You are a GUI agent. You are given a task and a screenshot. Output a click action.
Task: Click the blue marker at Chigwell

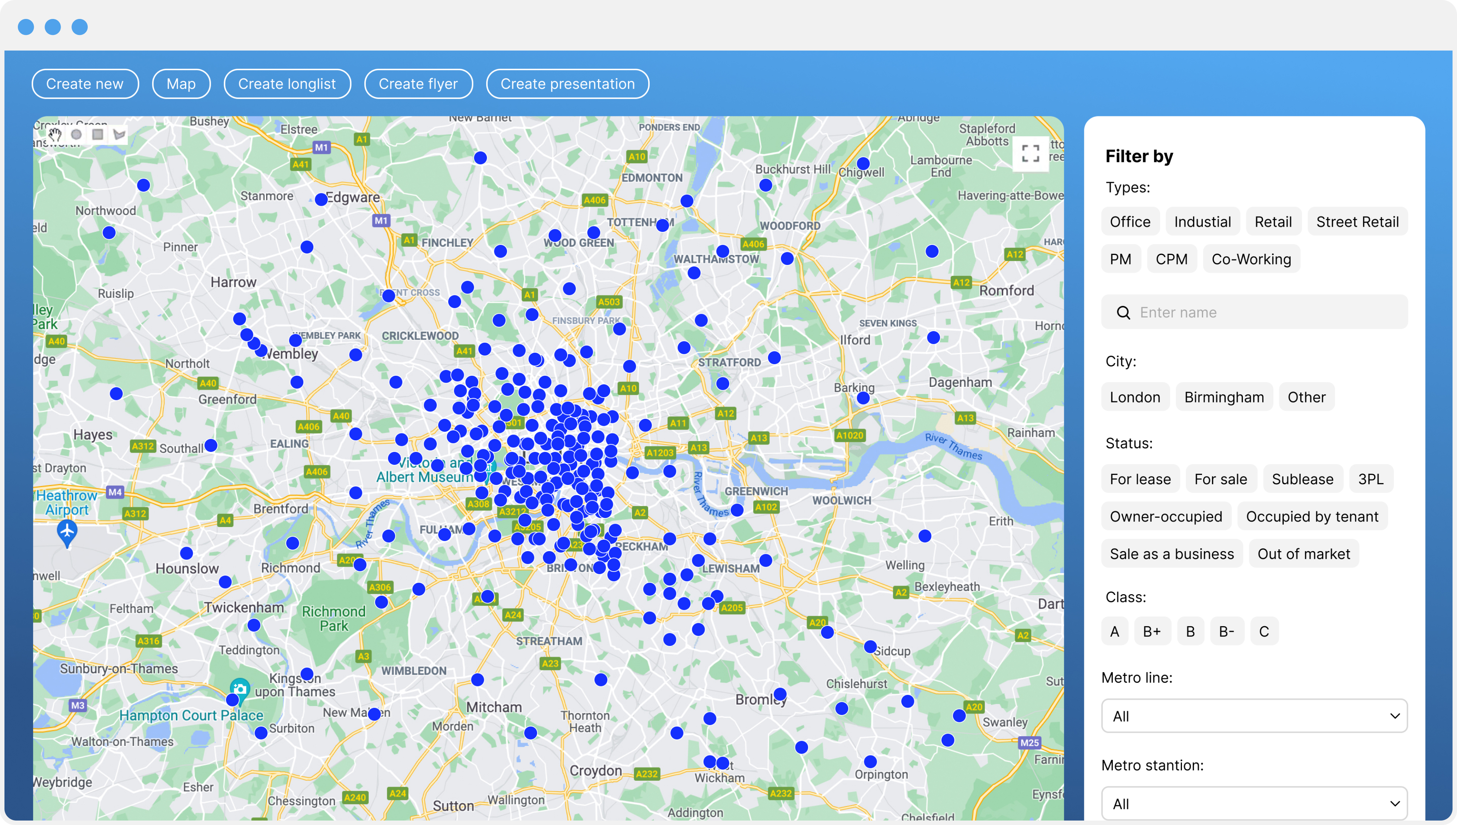863,164
